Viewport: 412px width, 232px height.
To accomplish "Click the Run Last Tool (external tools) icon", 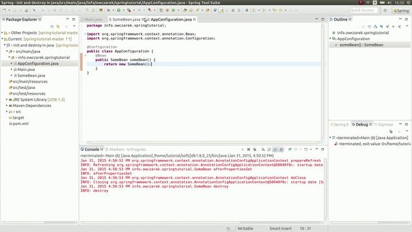I will tap(129, 10).
